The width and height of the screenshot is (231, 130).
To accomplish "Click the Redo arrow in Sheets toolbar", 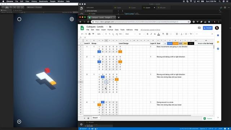I will click(x=86, y=34).
